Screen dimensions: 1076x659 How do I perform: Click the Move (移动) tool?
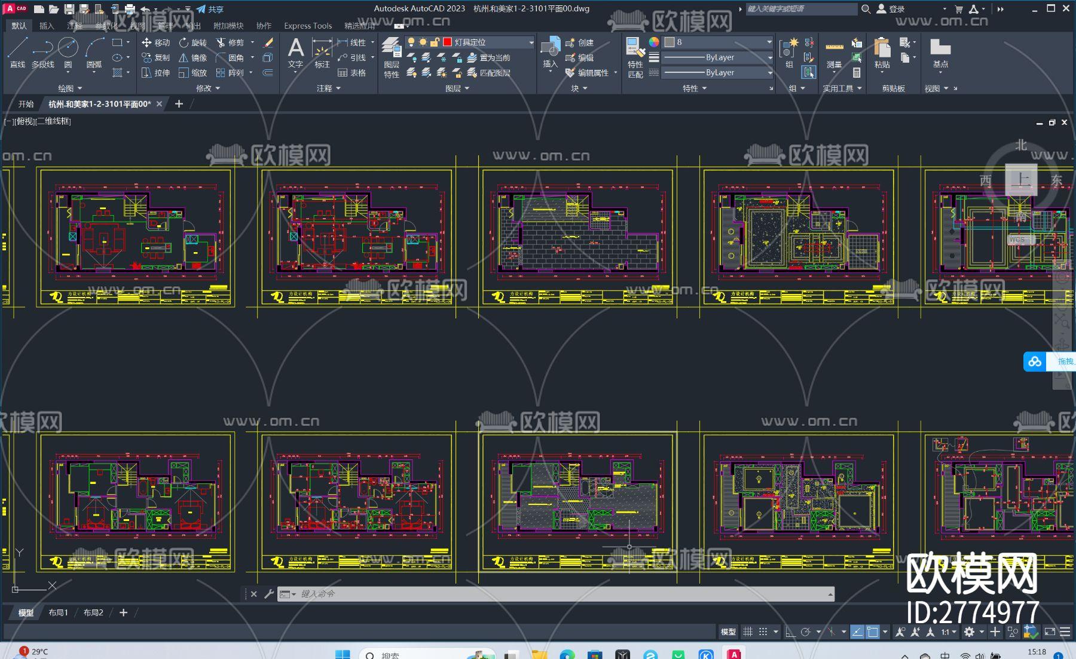[x=155, y=42]
